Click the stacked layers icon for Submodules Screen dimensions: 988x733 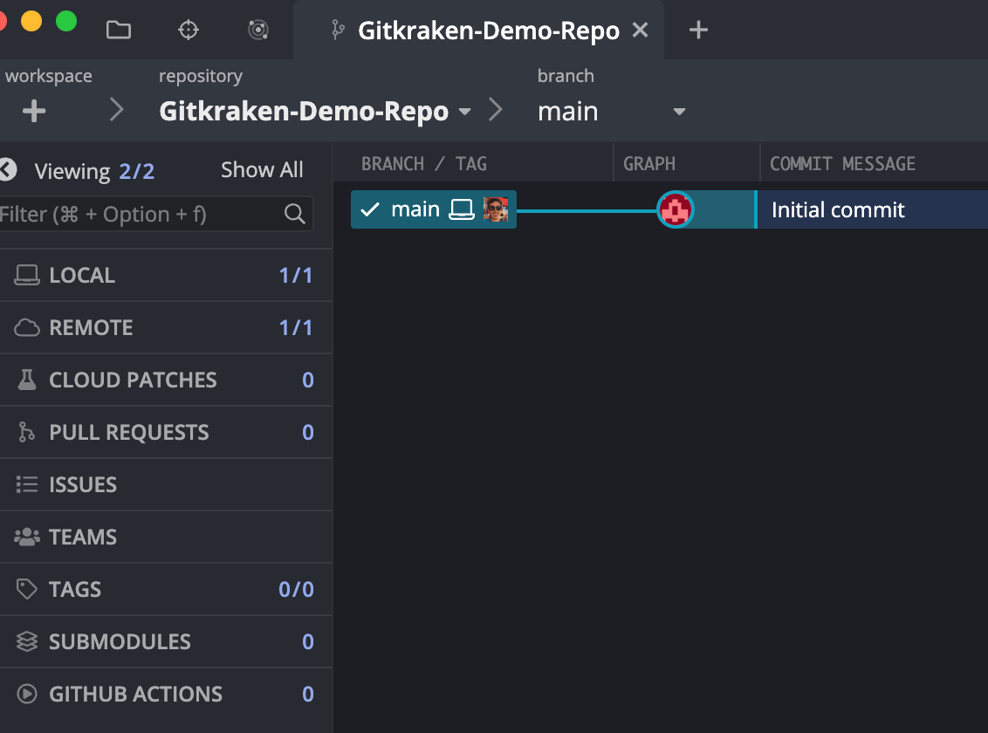pyautogui.click(x=27, y=641)
